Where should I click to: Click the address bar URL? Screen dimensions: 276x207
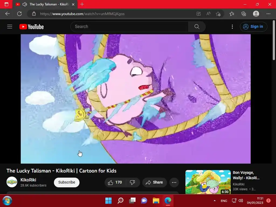(x=82, y=14)
